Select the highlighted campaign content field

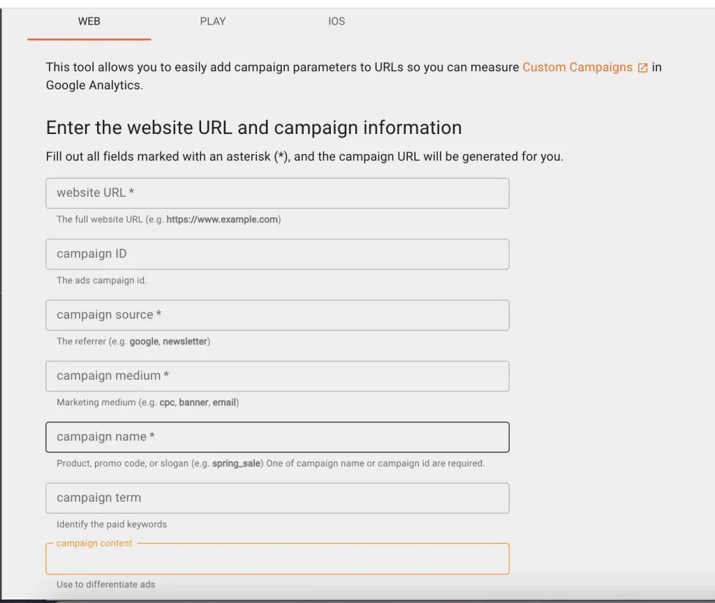click(x=277, y=558)
